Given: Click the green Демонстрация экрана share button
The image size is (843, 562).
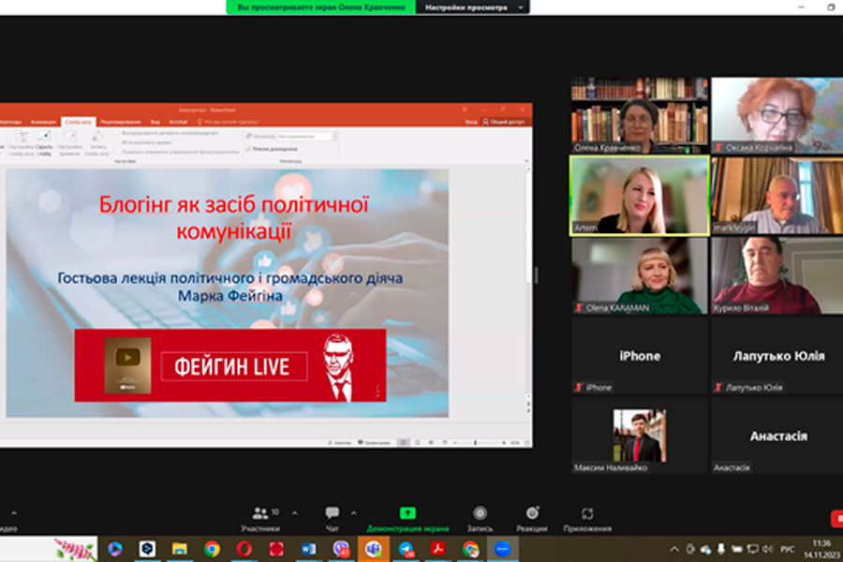Looking at the screenshot, I should click(407, 519).
